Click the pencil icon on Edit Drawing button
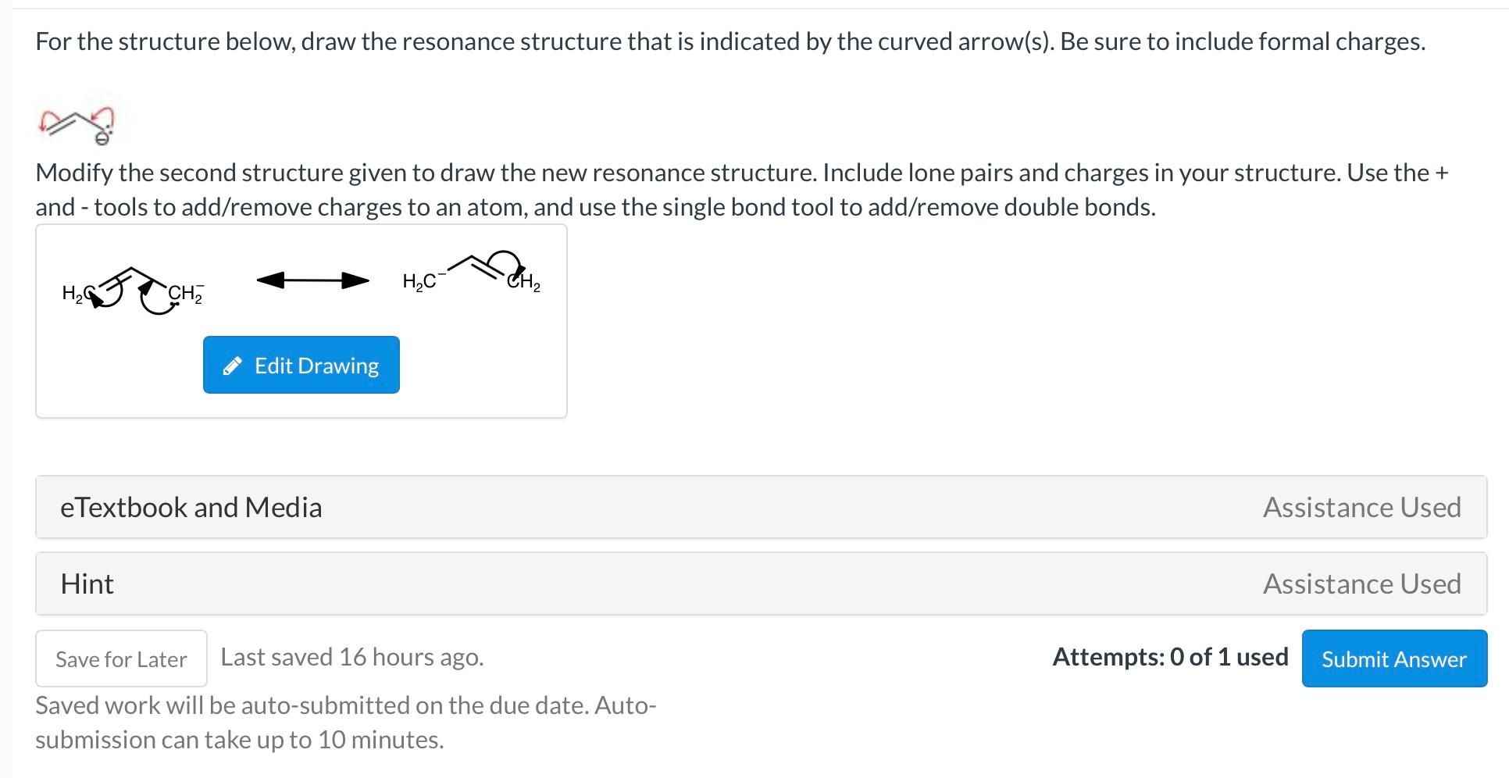The width and height of the screenshot is (1509, 778). (232, 365)
